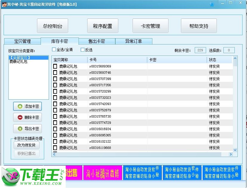The image size is (247, 188).
Task: Check the row with card r00316119668
Action: tap(55, 148)
